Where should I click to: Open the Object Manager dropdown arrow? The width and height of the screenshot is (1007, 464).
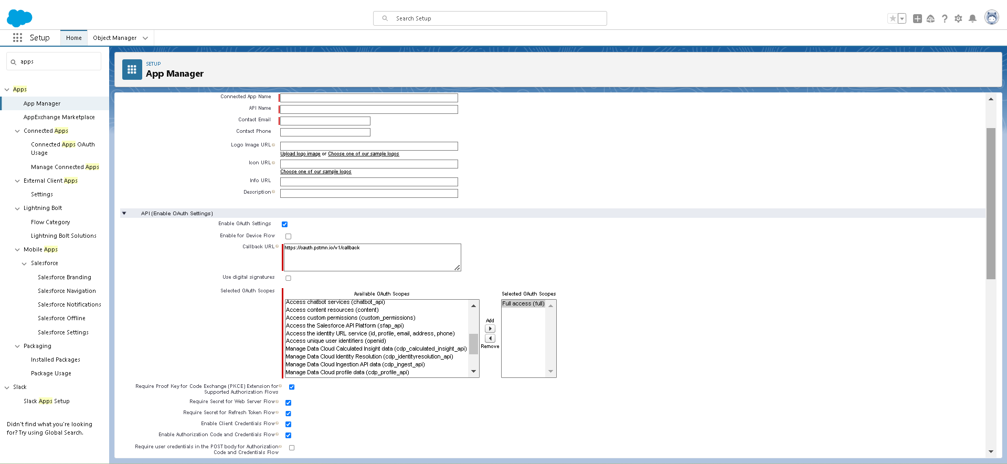145,38
